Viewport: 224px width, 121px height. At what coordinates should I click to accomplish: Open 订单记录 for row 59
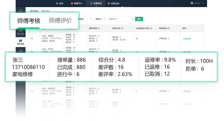(187, 39)
